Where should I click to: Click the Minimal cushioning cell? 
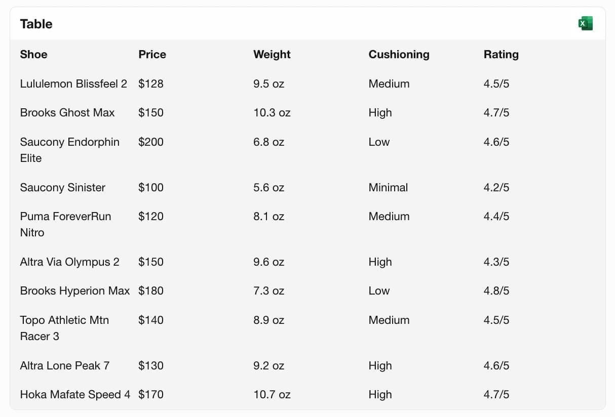(x=388, y=187)
